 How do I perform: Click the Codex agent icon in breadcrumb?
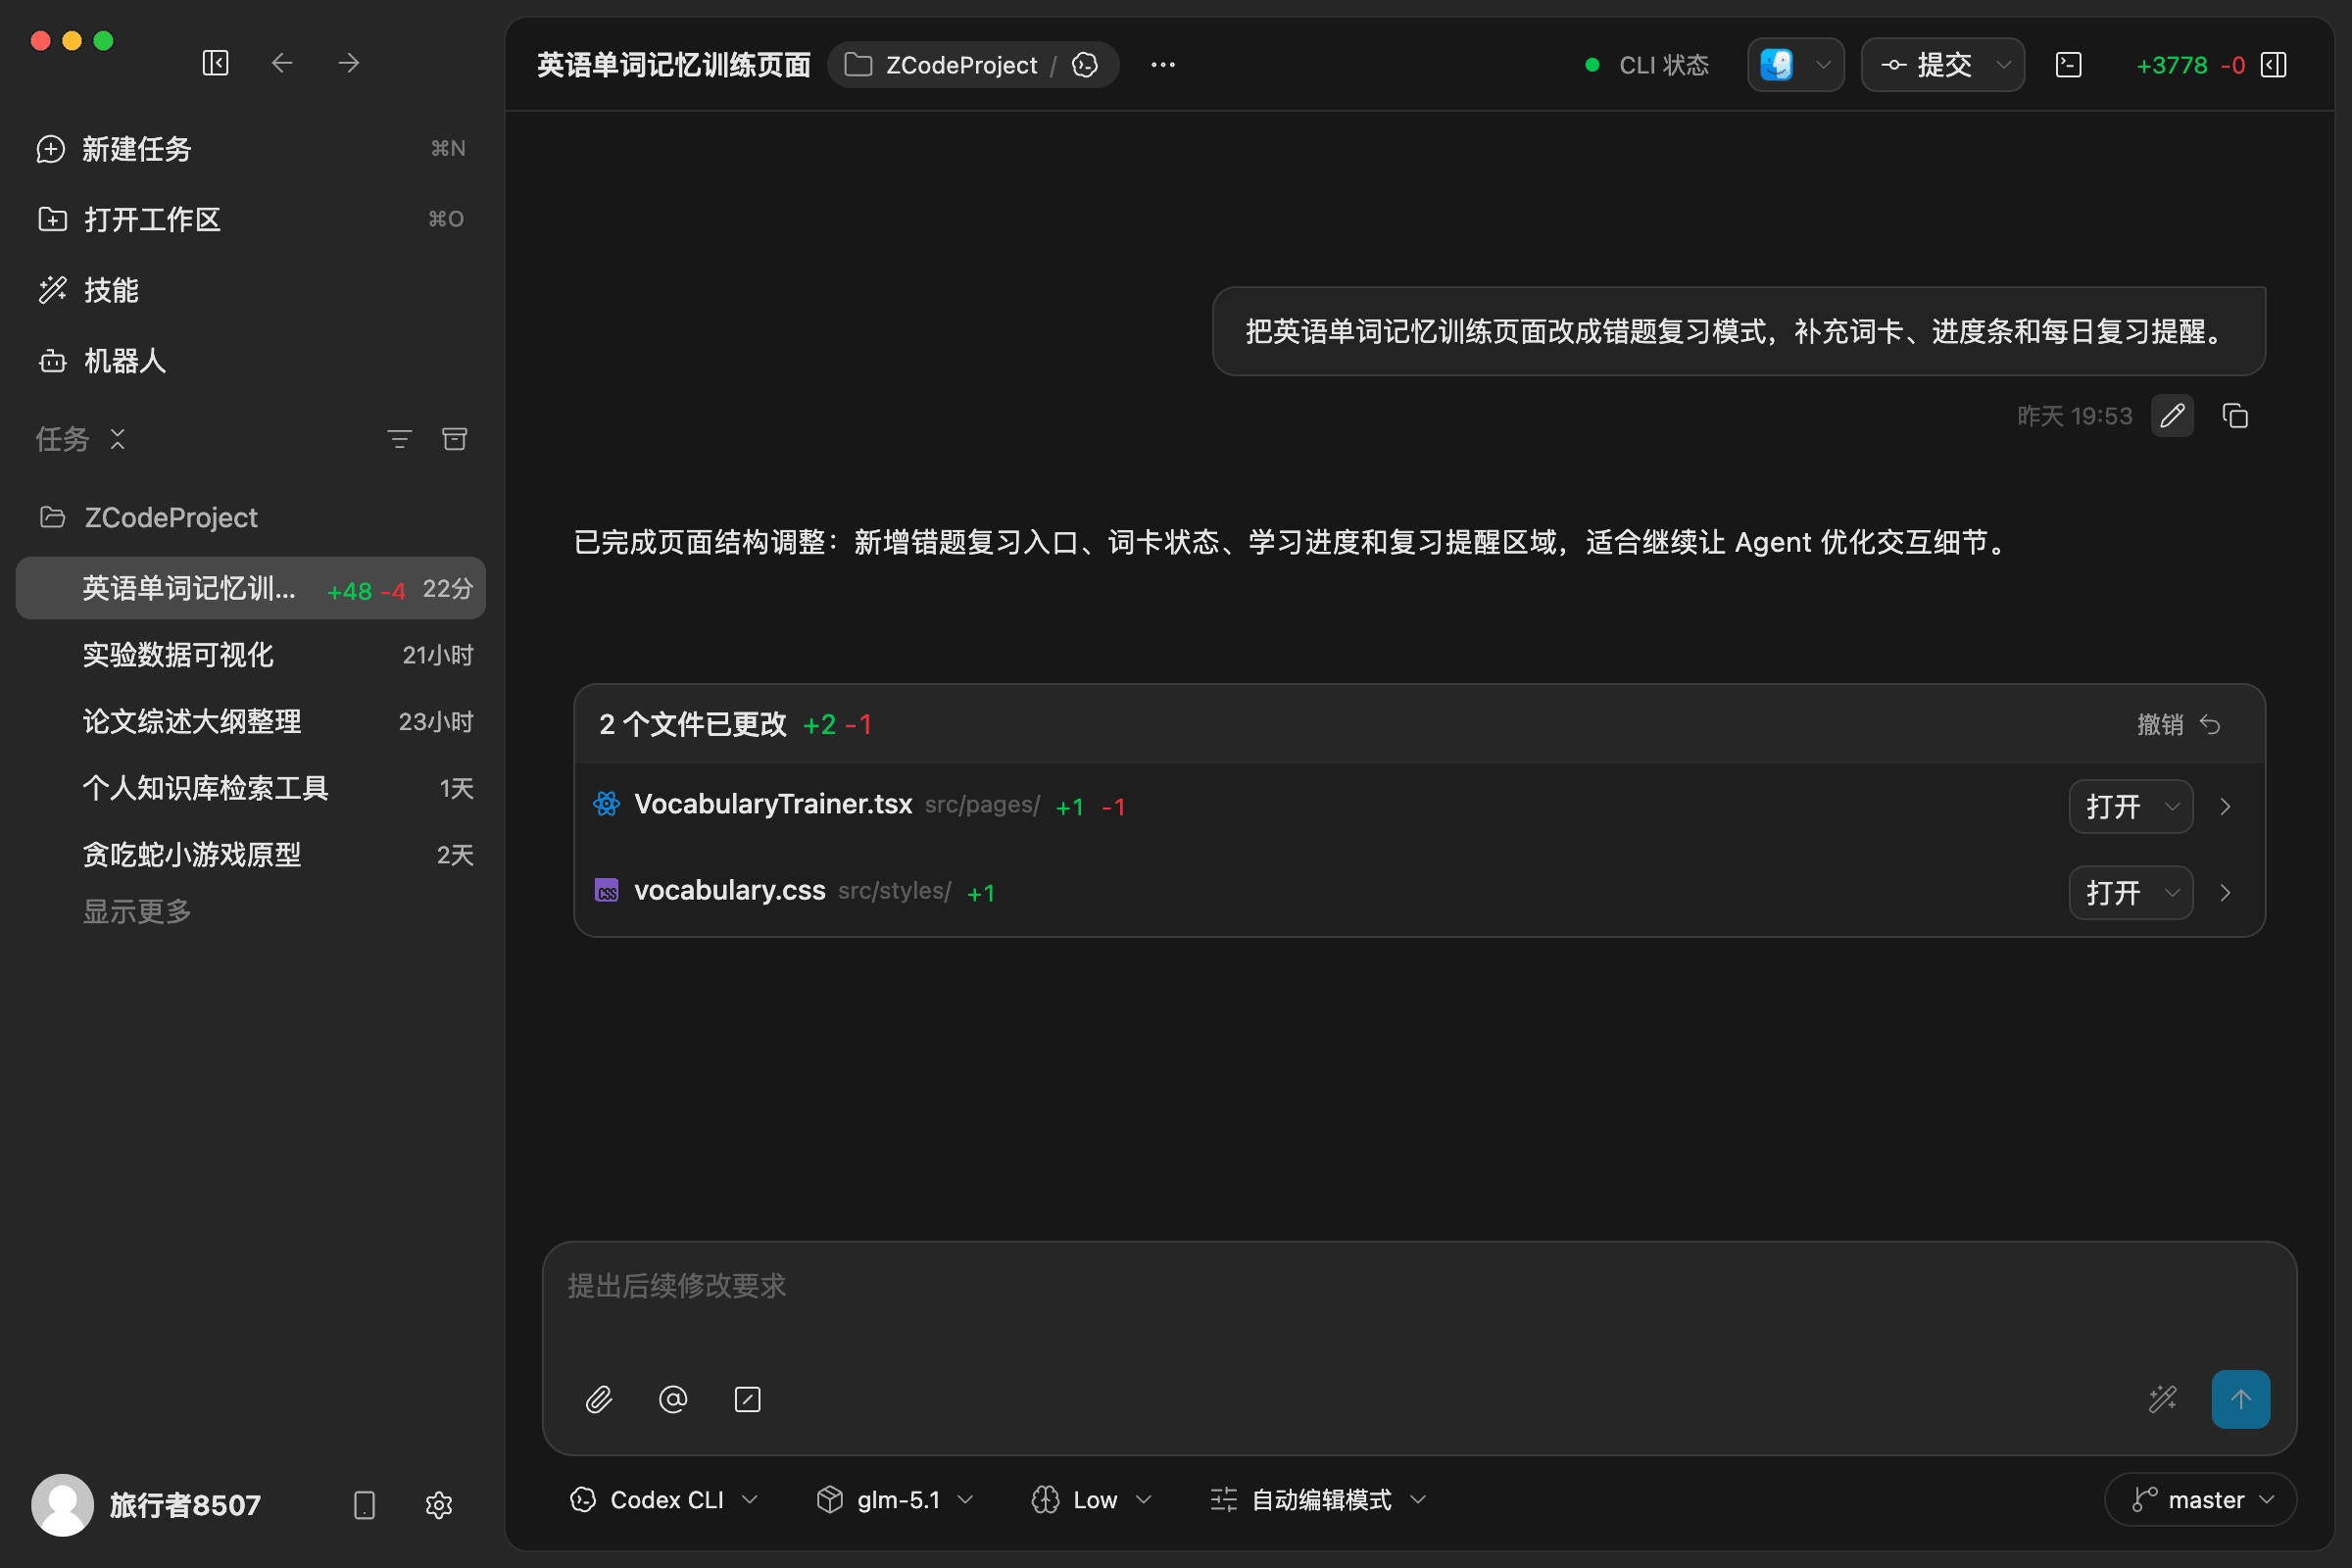point(1085,65)
